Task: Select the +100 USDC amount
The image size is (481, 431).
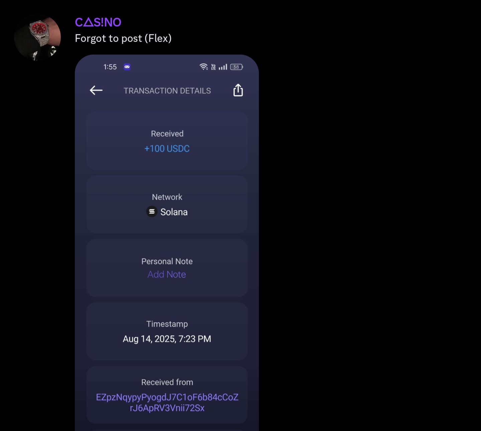Action: [x=167, y=149]
